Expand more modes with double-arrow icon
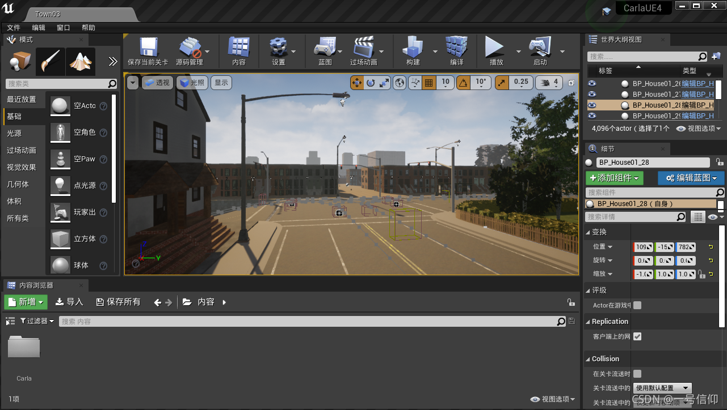This screenshot has width=727, height=410. [113, 62]
